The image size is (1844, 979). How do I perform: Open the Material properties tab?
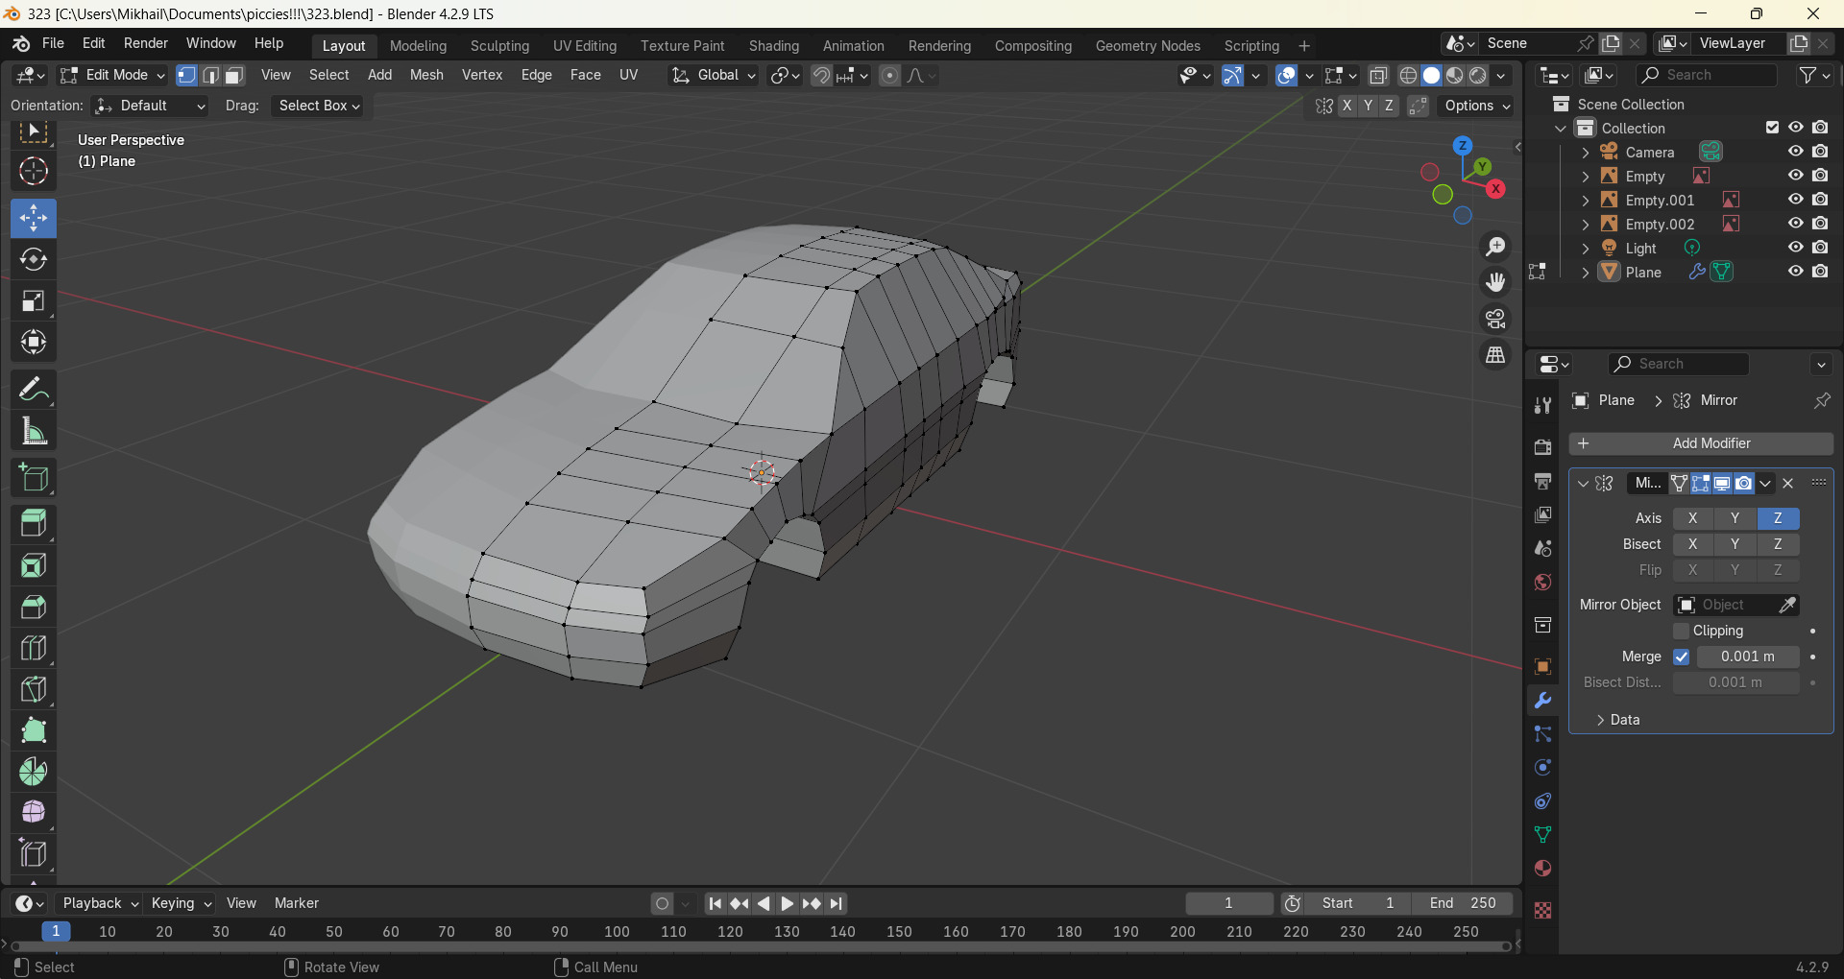[1542, 869]
